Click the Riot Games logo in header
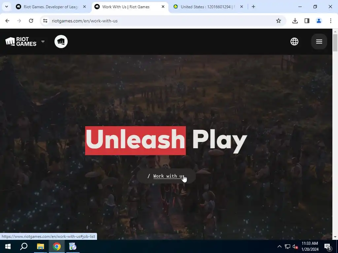This screenshot has height=253, width=338. pyautogui.click(x=21, y=42)
